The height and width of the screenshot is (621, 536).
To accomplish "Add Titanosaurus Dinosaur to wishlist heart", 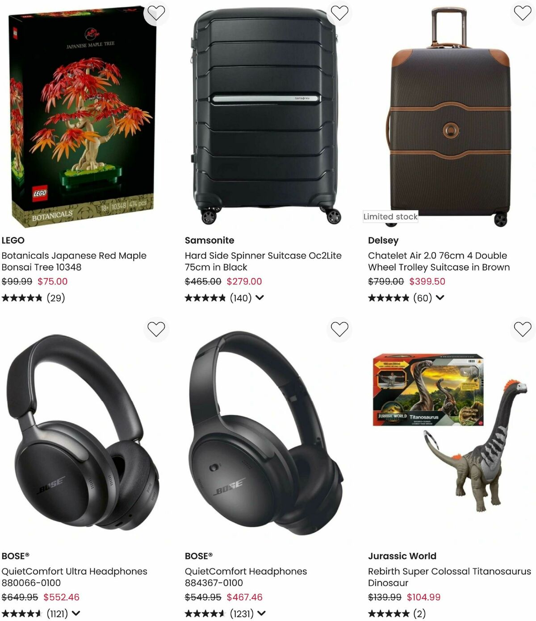I will [522, 329].
